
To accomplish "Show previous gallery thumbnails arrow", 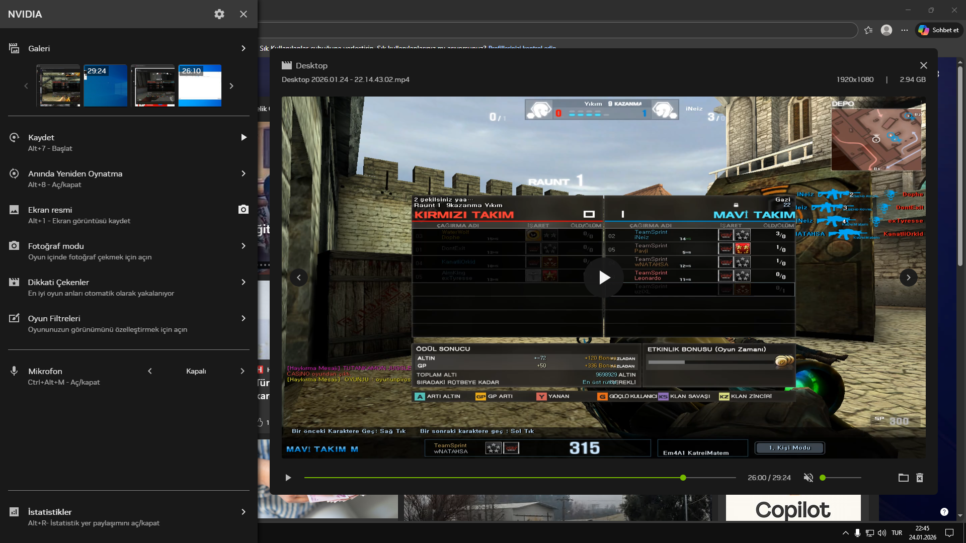I will [x=26, y=86].
